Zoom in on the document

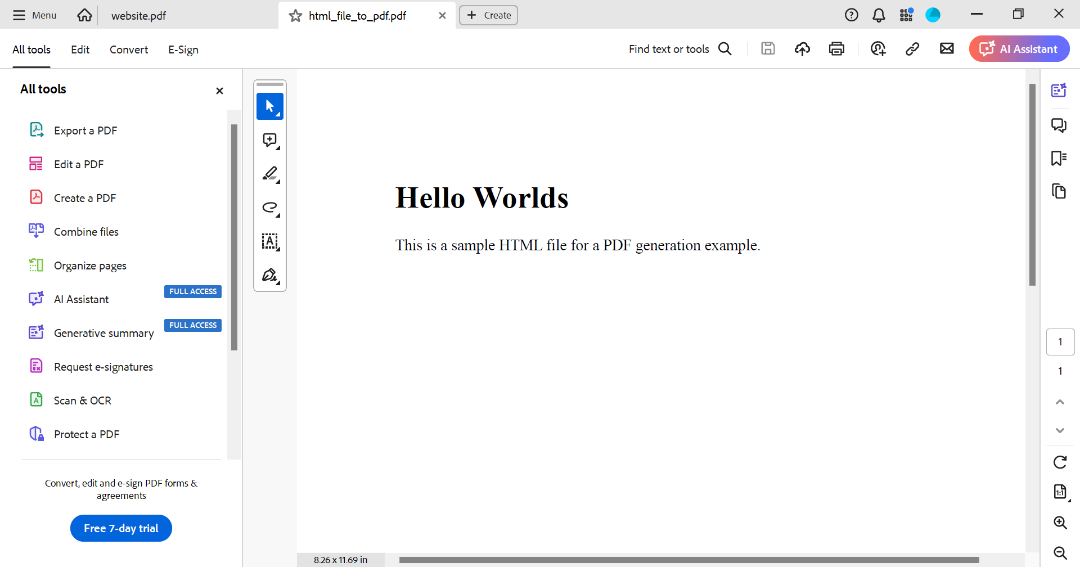click(x=1060, y=523)
